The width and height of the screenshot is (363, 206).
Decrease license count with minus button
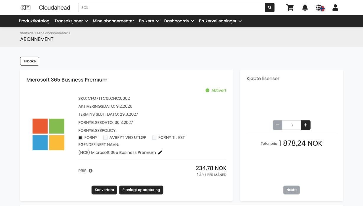pos(277,125)
